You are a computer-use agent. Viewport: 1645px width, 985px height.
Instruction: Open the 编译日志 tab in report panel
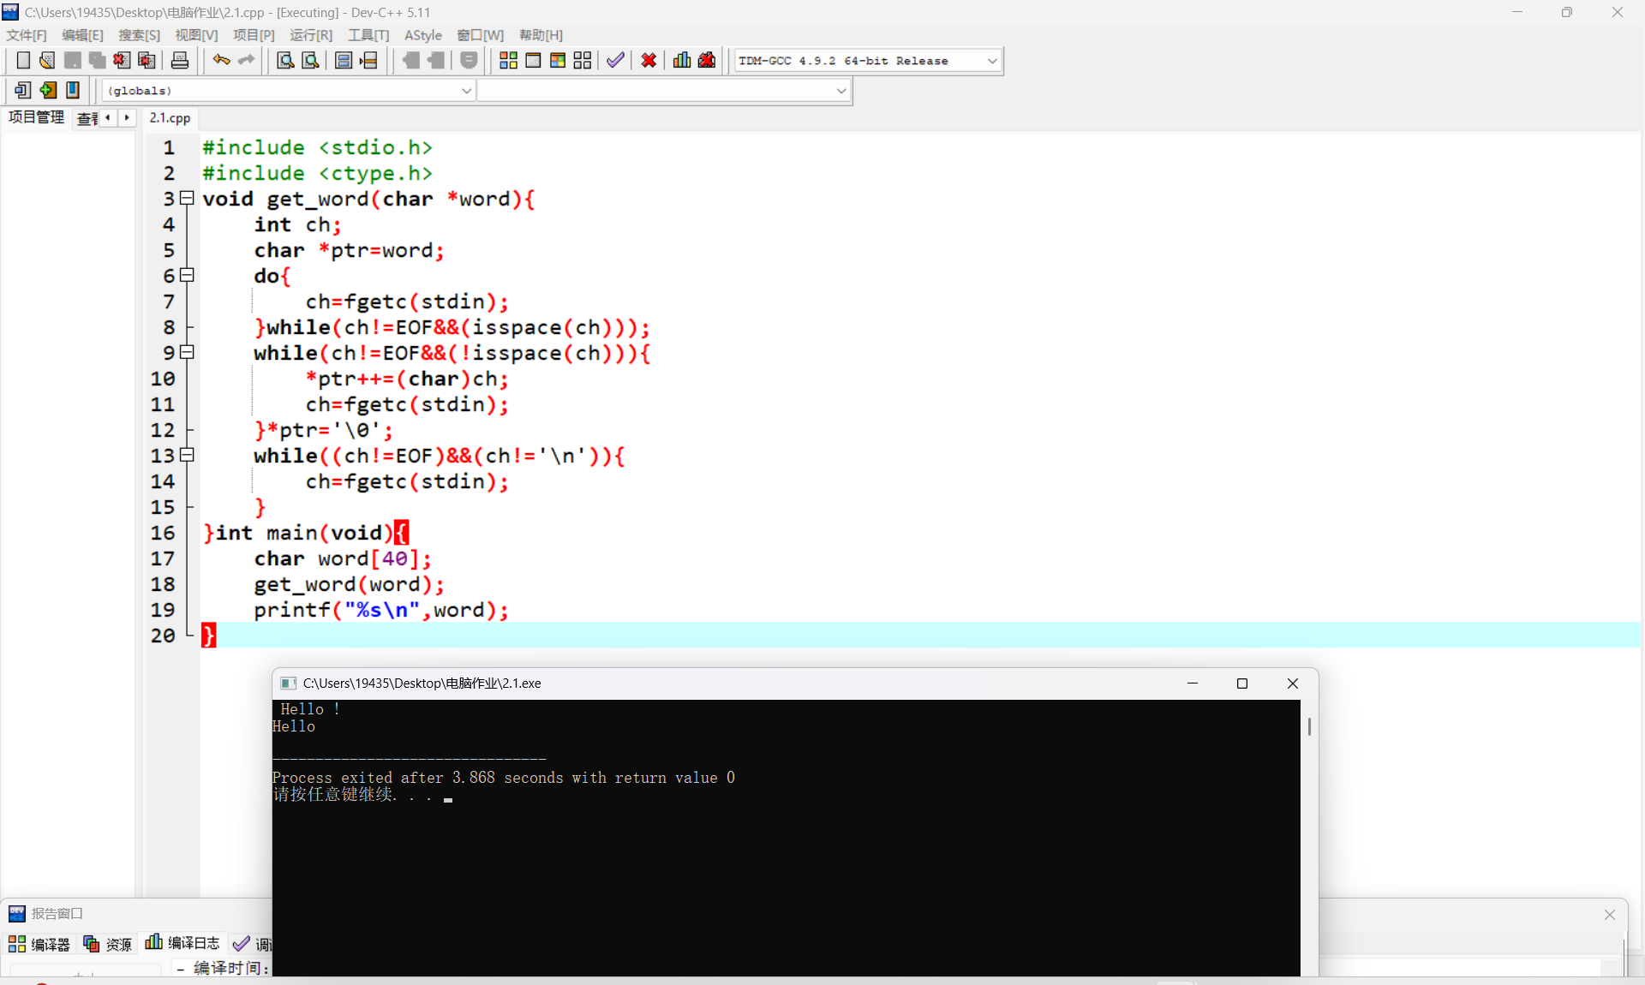[x=183, y=943]
